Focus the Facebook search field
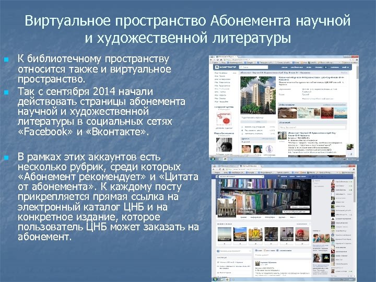Viewport: 376px width, 282px height. tap(241, 177)
